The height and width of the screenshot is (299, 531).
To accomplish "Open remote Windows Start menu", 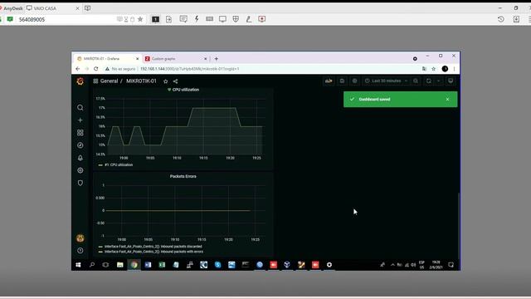I will (78, 265).
